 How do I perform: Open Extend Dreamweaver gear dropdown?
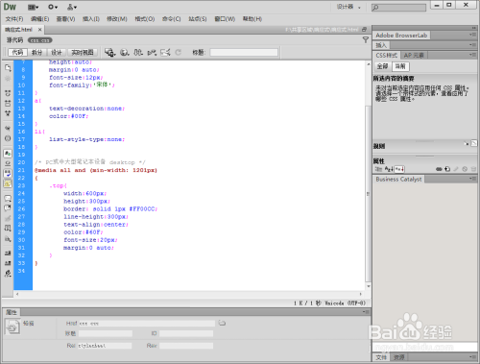pos(53,7)
